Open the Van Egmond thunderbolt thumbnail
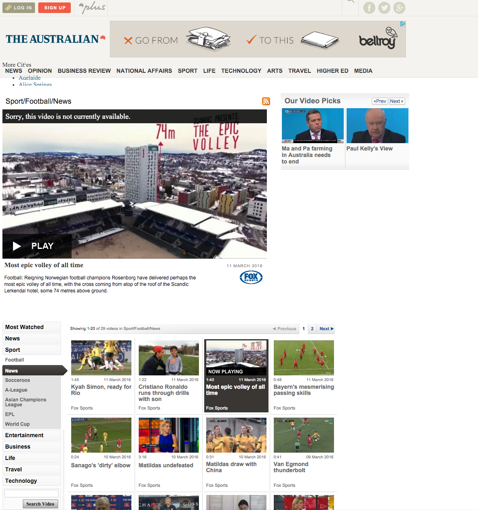Screen dimensions: 478x510 point(304,435)
